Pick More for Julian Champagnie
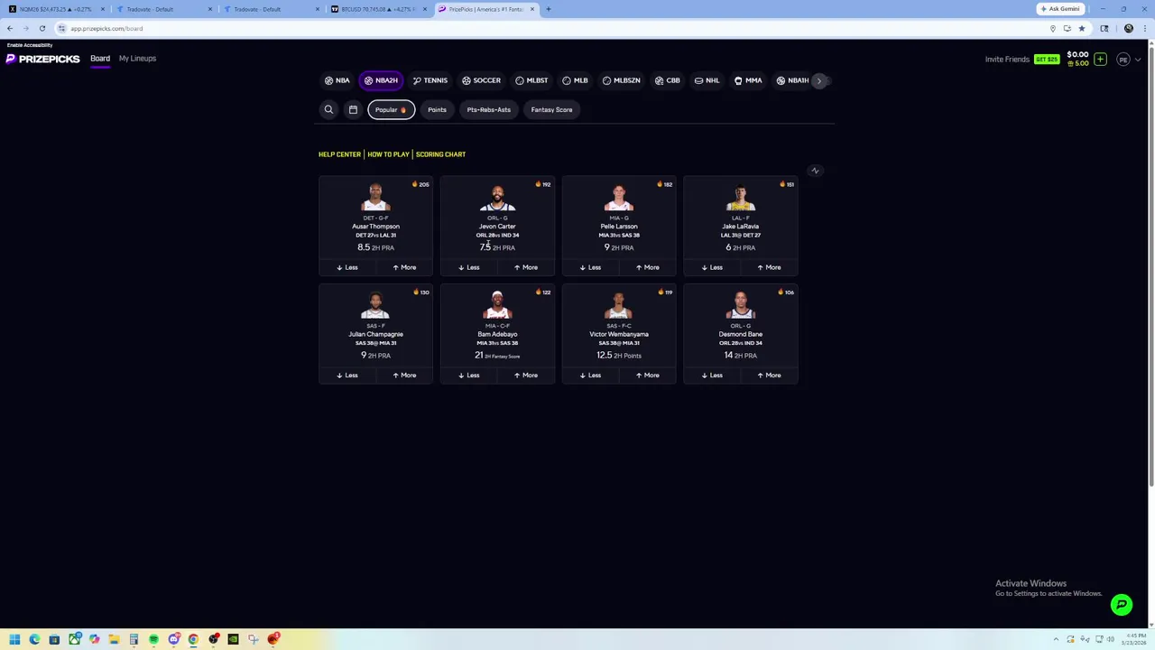 click(x=403, y=375)
